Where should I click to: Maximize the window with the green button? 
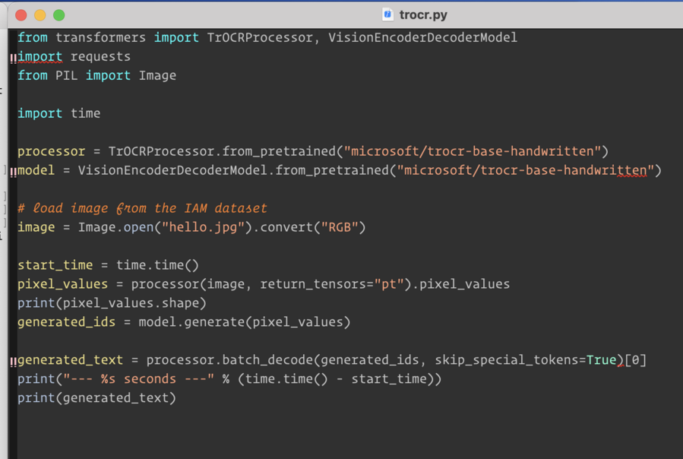pos(59,14)
